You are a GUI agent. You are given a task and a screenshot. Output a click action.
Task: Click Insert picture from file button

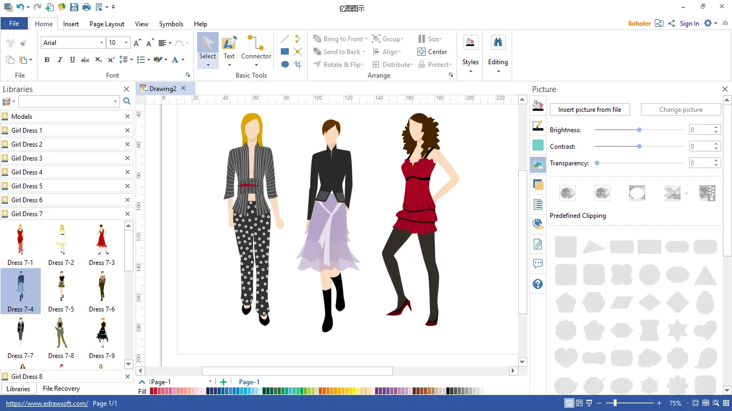pos(589,110)
